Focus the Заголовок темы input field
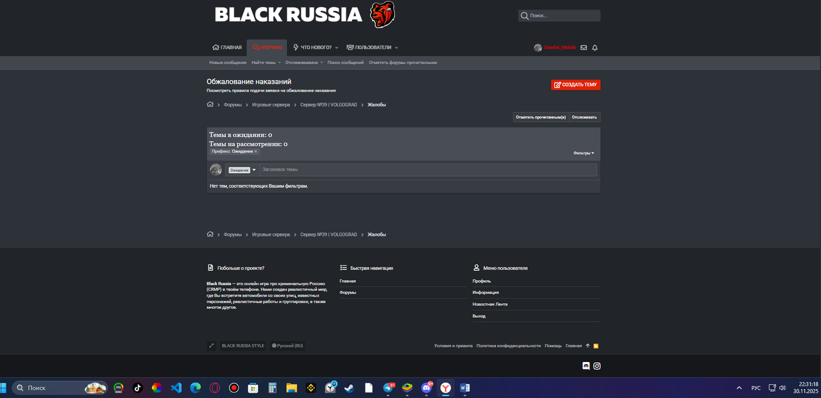This screenshot has width=821, height=398. click(x=428, y=170)
